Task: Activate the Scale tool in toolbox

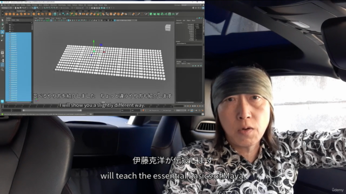Action: (x=2, y=40)
